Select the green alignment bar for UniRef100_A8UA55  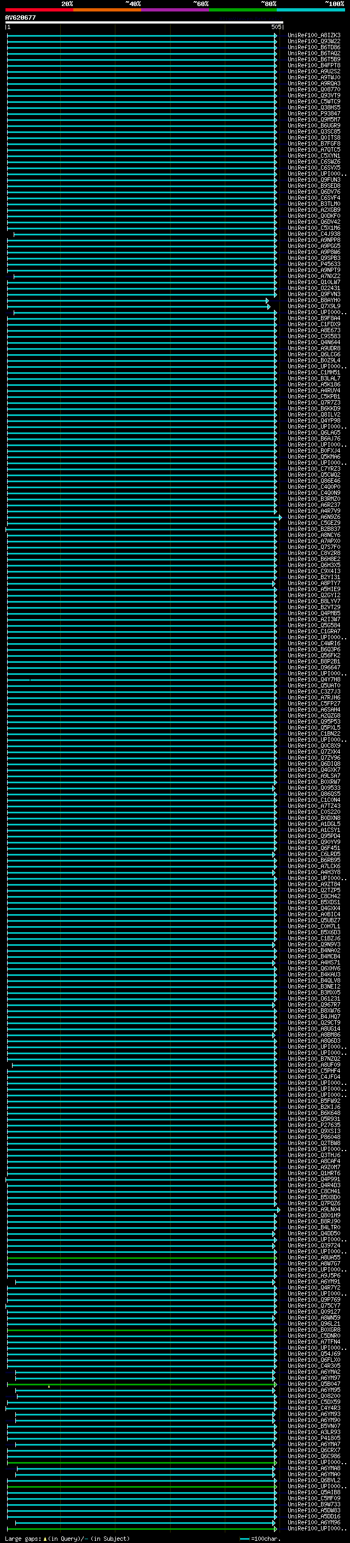pos(142,1258)
